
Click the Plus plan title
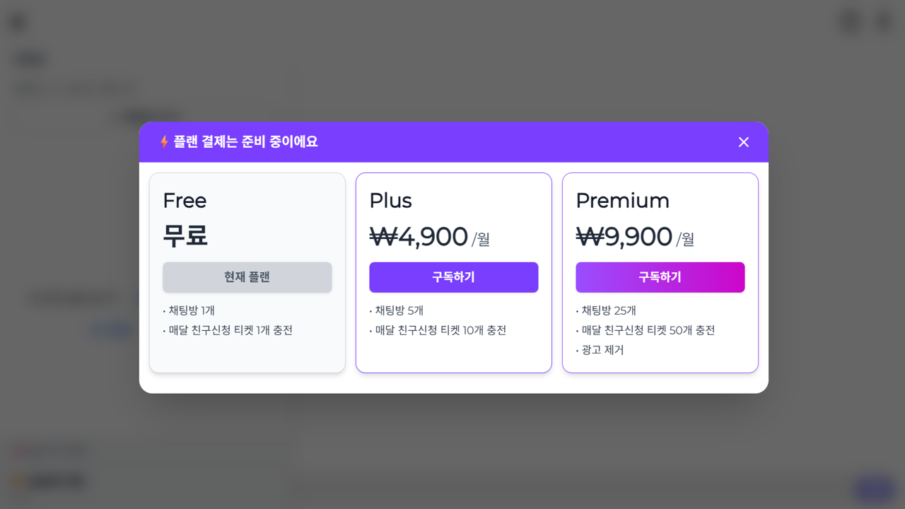point(389,201)
